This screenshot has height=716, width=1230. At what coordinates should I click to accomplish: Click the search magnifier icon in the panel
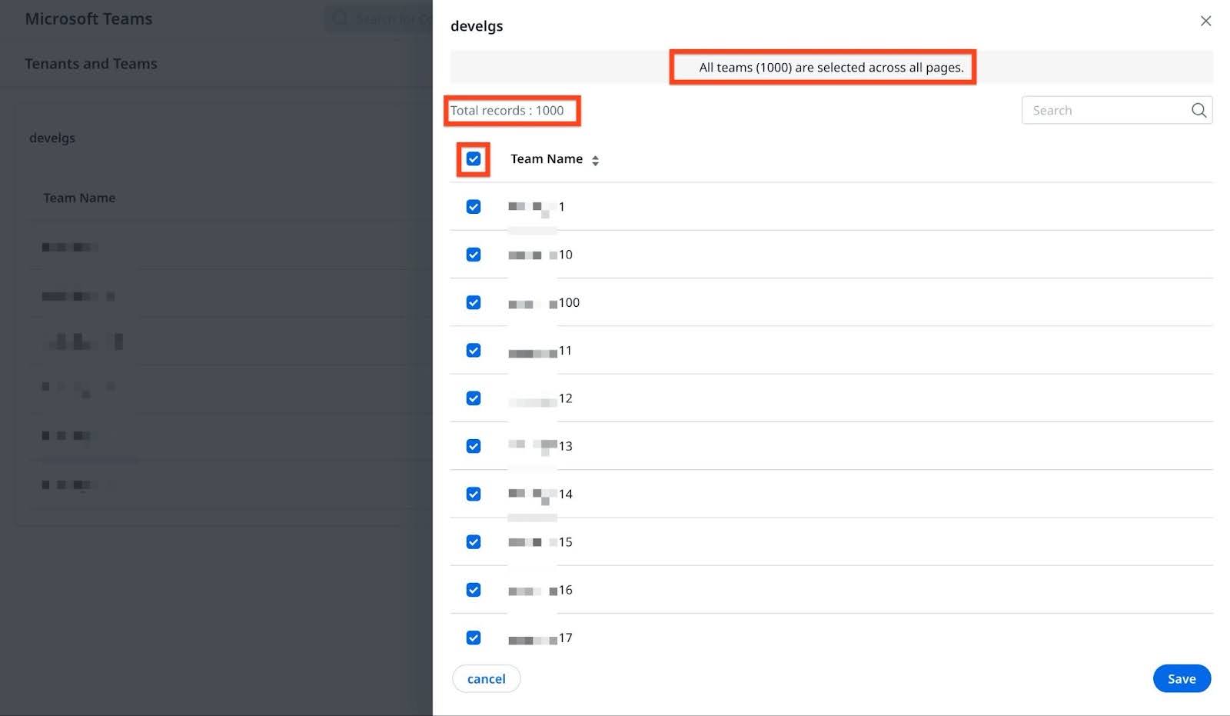[1198, 110]
